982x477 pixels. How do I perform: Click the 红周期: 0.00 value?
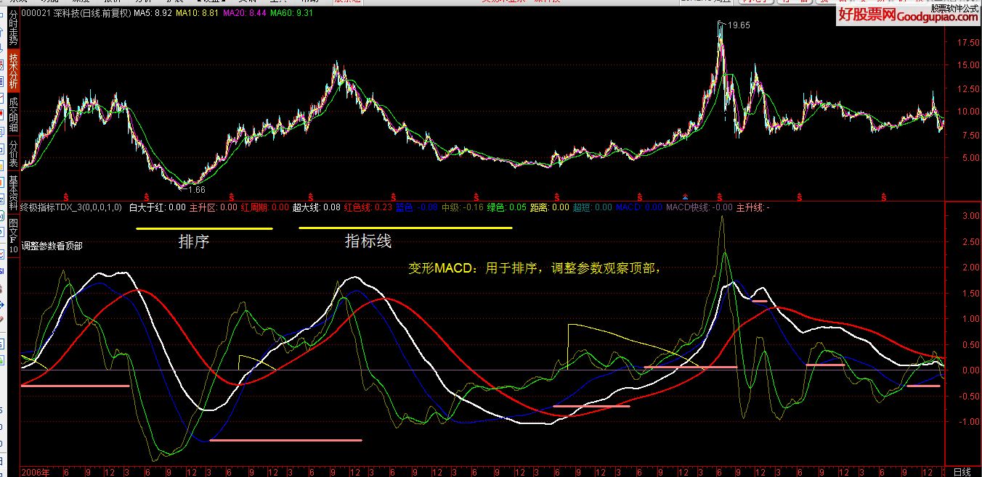pos(265,207)
